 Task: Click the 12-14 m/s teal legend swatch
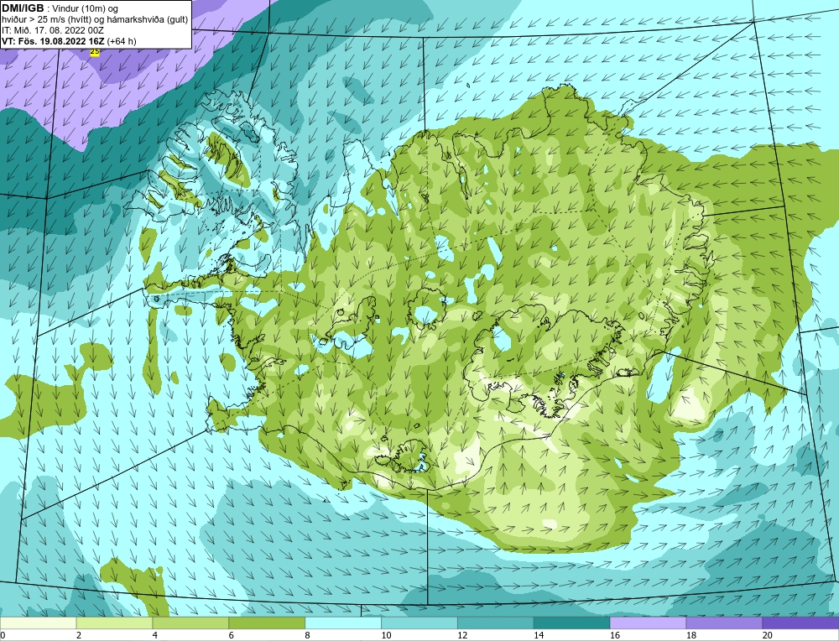coord(496,623)
